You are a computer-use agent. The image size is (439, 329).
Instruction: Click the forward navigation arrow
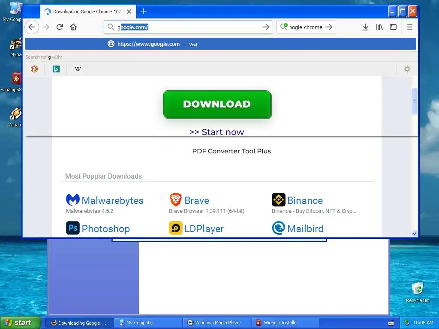point(46,27)
